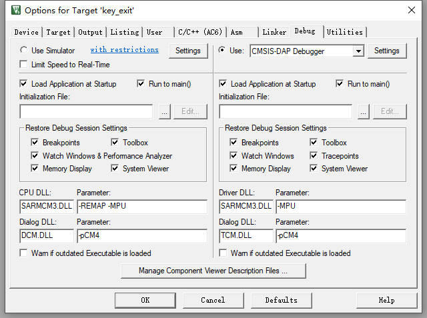Open CMSIS-DAP debugger Settings button
The width and height of the screenshot is (427, 318).
point(387,51)
